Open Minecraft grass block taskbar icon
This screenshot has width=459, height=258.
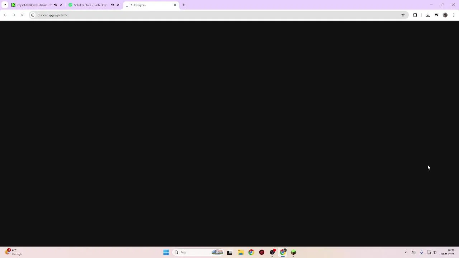click(293, 252)
